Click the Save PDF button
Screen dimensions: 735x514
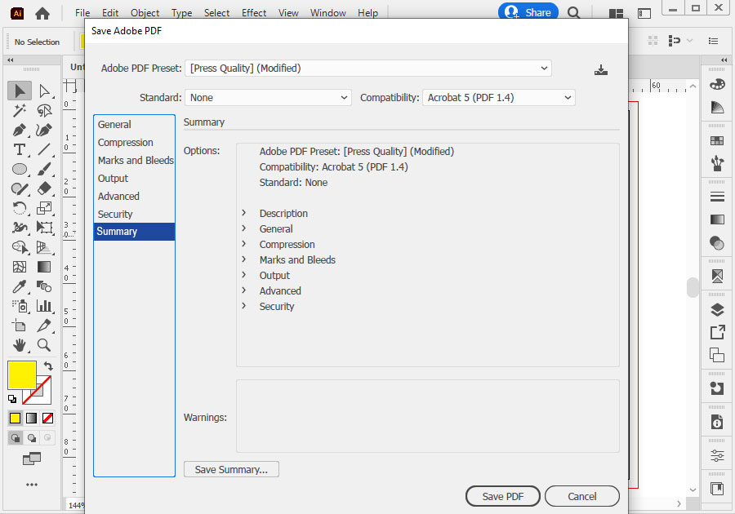502,496
